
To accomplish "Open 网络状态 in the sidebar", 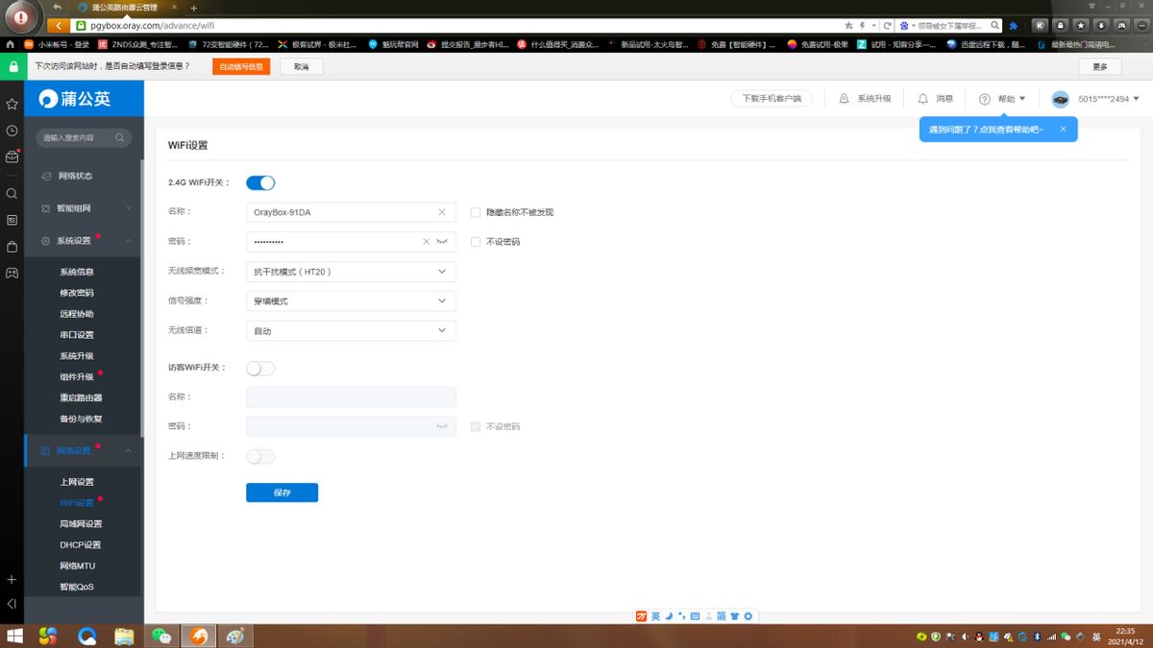I will point(75,176).
